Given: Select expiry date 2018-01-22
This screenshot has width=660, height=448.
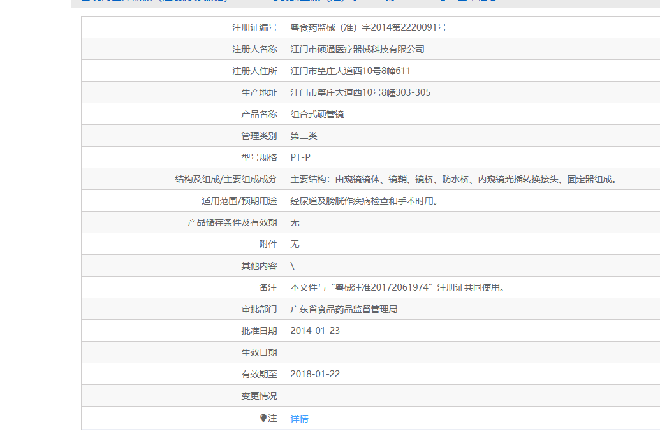Looking at the screenshot, I should [315, 374].
